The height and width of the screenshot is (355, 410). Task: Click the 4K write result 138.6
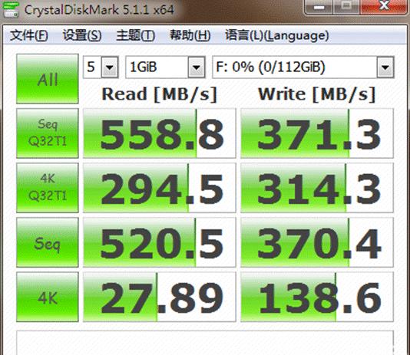tap(317, 297)
